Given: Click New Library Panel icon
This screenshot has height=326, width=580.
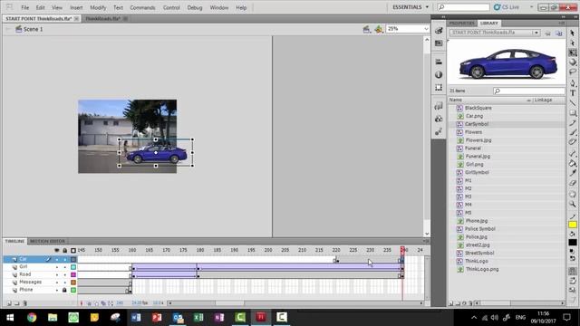Looking at the screenshot, I should 559,34.
